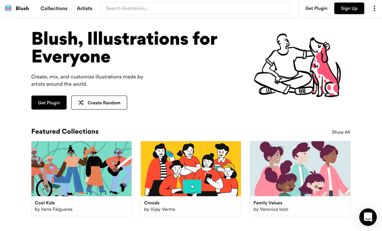Click the by Veronica Iezzi artist line

click(271, 210)
